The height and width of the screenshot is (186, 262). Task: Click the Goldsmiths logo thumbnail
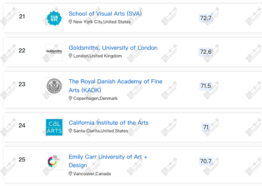pos(54,52)
